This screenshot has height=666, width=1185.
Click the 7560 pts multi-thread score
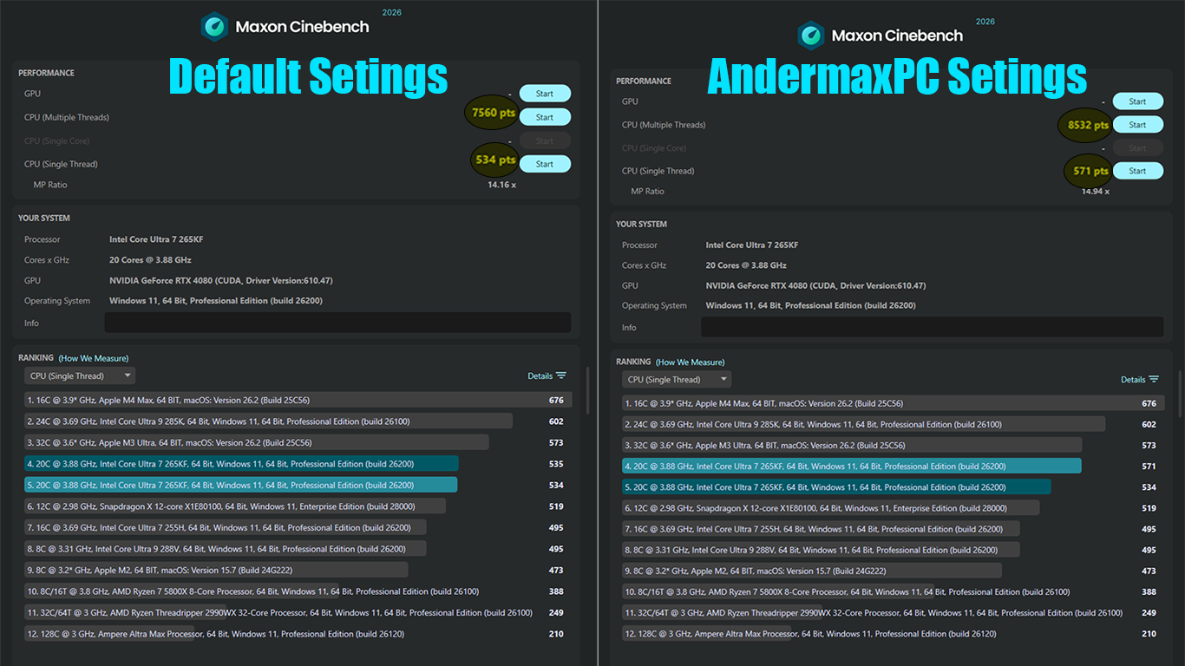coord(494,113)
